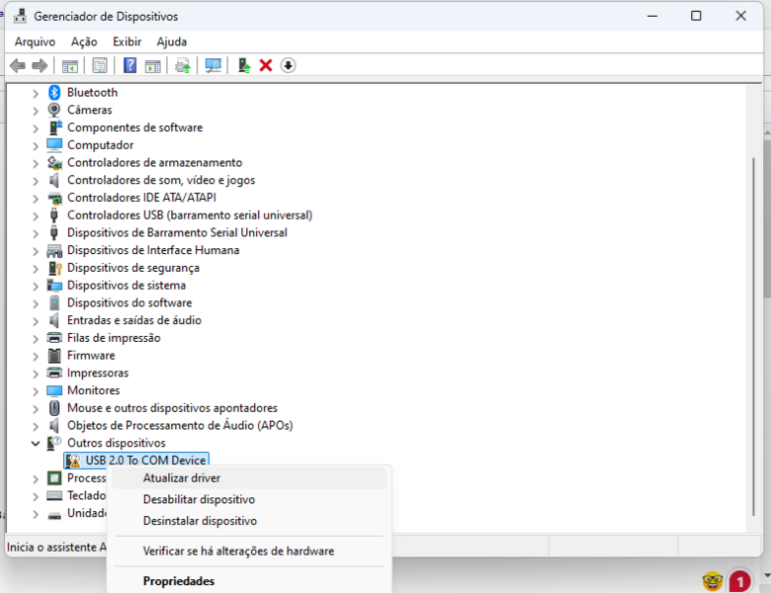Click the blue Help question-mark toolbar icon
The image size is (771, 593).
tap(129, 65)
